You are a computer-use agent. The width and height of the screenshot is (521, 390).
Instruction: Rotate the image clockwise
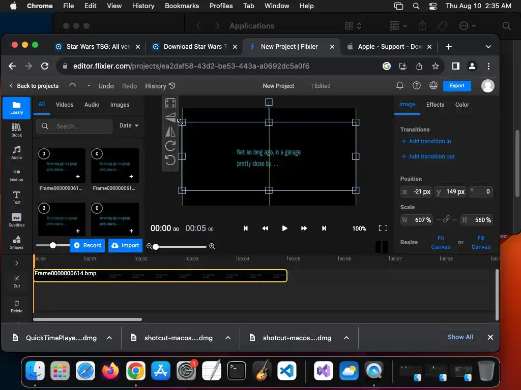click(170, 146)
